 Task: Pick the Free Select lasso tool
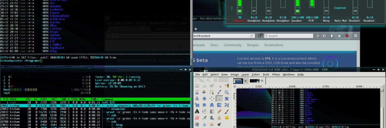pyautogui.click(x=212, y=86)
